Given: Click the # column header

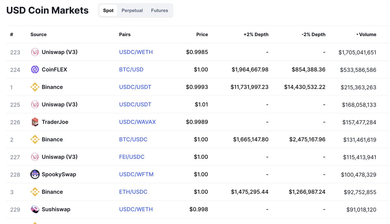Looking at the screenshot, I should (x=12, y=34).
